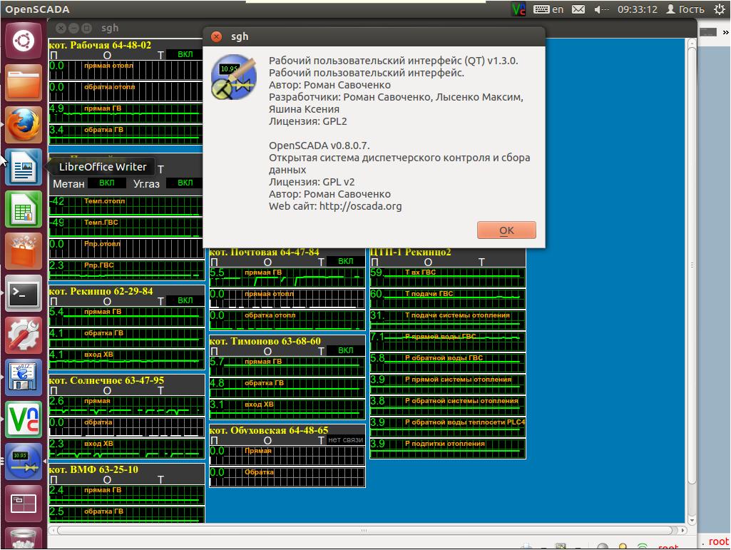Select Т in ЦТП-1 Рекинцо2 panel
Image resolution: width=731 pixels, height=550 pixels.
click(481, 262)
